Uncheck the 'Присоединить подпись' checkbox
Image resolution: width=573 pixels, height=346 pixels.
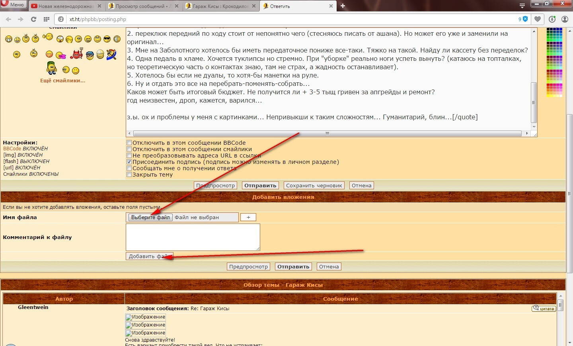tap(129, 162)
